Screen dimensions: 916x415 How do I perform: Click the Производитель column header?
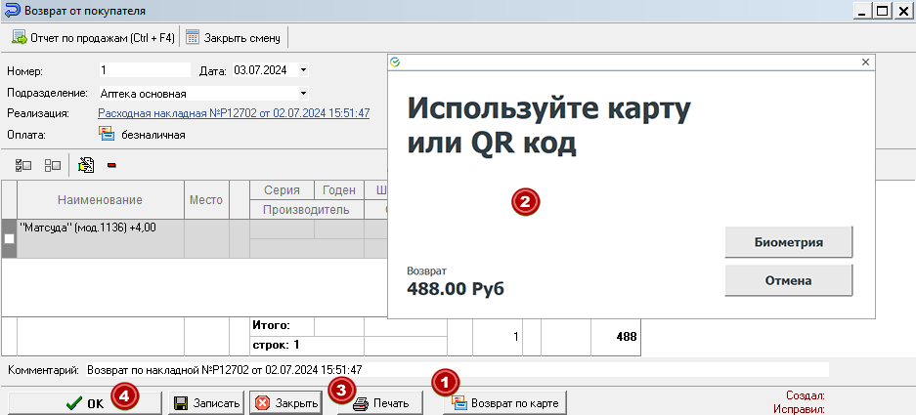[x=306, y=210]
